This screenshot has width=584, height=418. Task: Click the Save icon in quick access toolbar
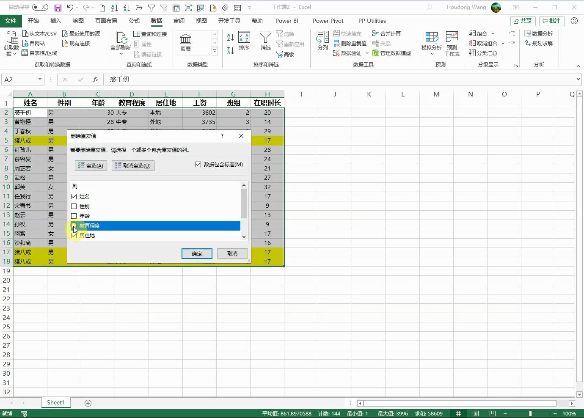point(58,8)
